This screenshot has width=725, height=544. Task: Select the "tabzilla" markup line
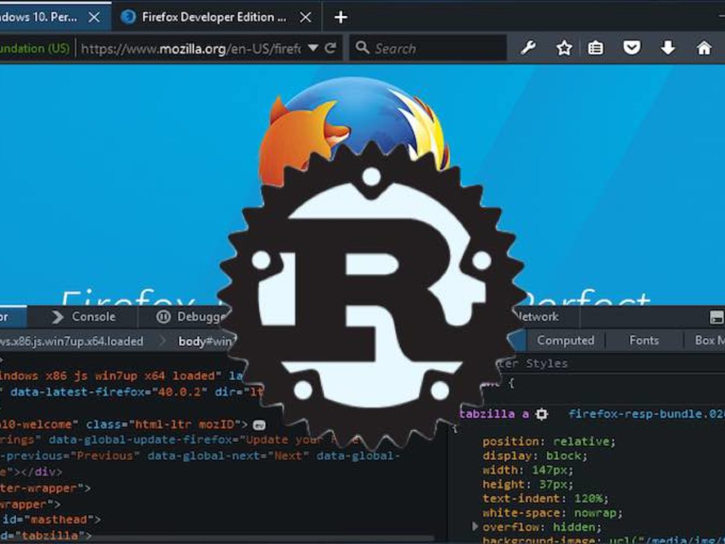pos(47,535)
